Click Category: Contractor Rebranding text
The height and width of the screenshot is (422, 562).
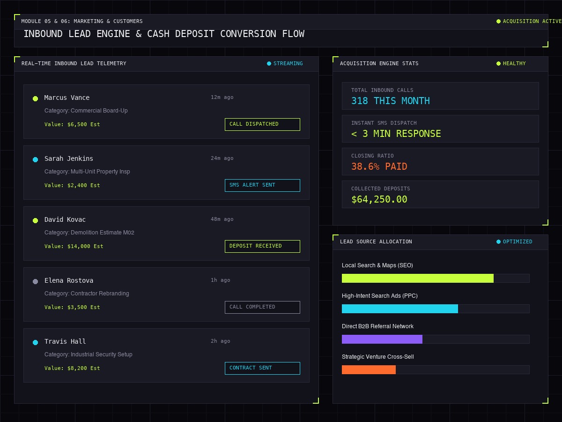(87, 294)
